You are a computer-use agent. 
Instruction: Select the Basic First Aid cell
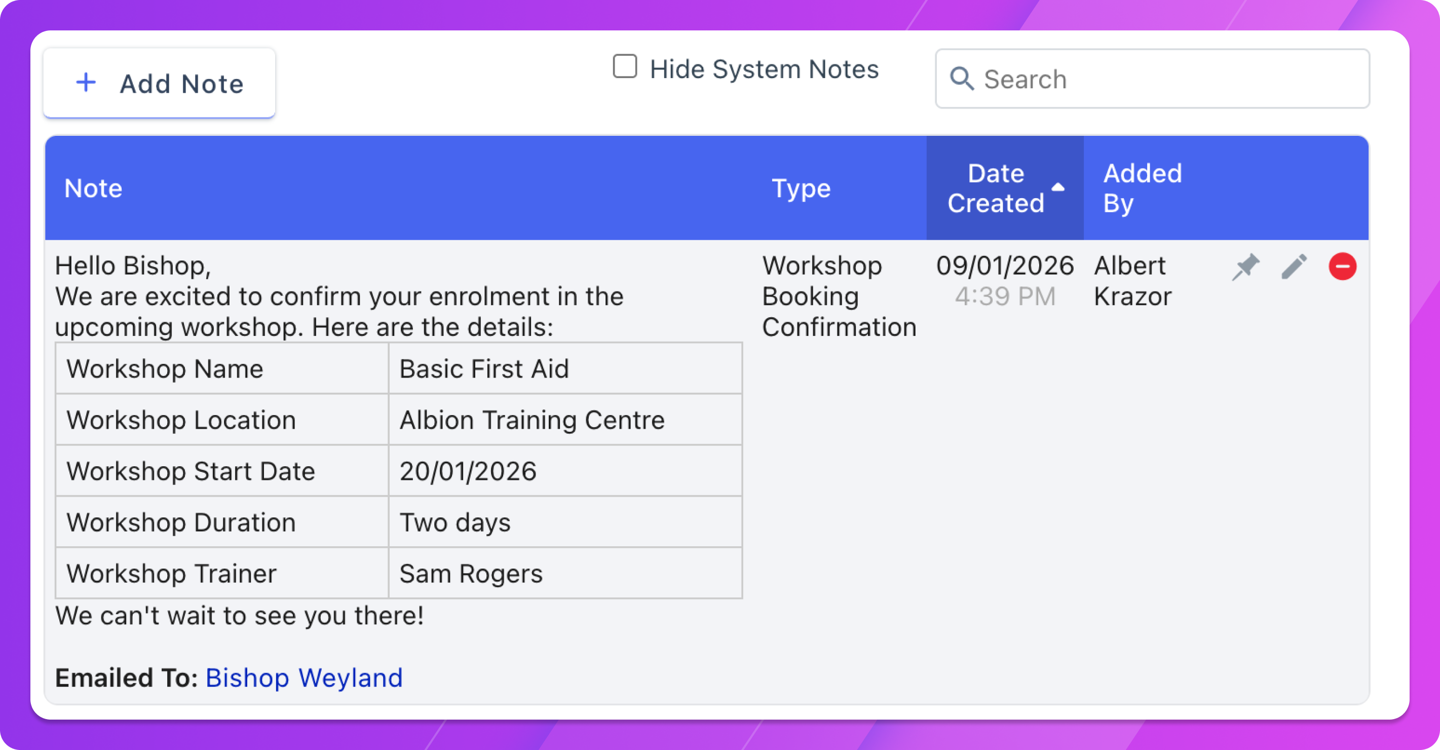tap(565, 368)
